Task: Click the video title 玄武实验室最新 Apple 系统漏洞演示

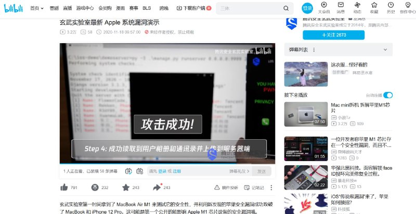Action: click(109, 22)
